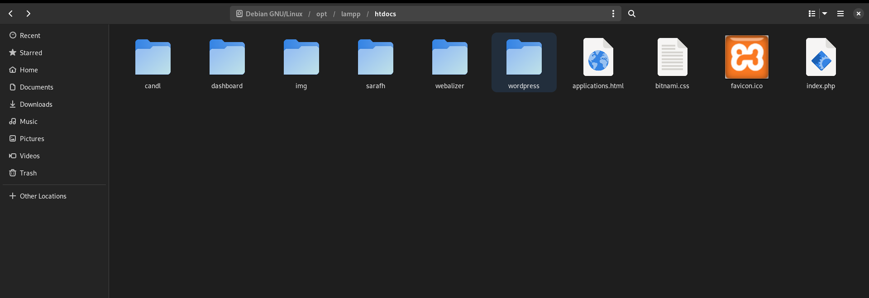Open Starred in the sidebar
Screen dimensions: 869x298
point(54,52)
